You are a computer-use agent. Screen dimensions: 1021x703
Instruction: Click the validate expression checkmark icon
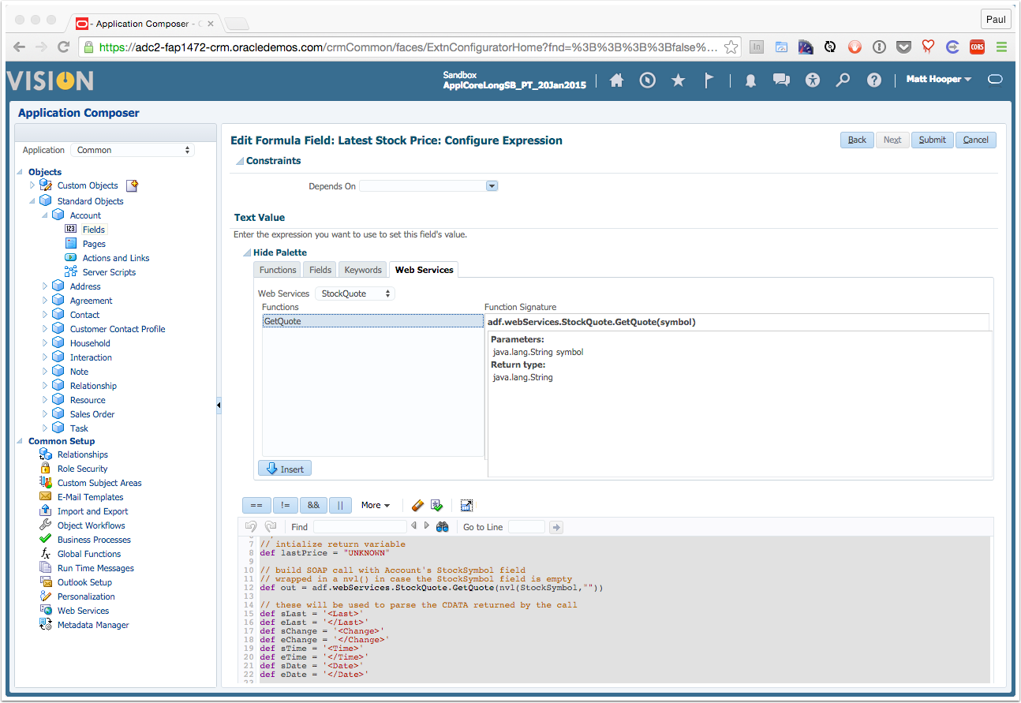436,505
